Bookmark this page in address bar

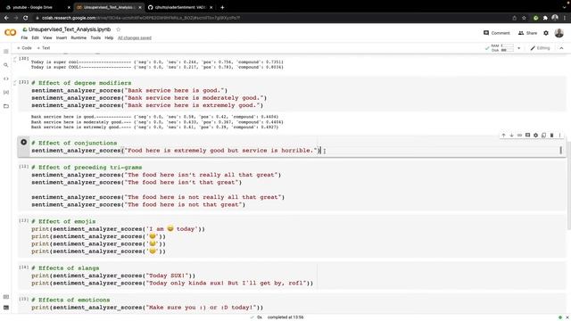pyautogui.click(x=524, y=18)
